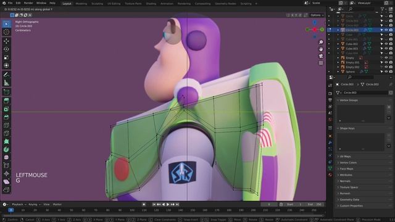
Task: Select the Transform tool
Action: point(6,65)
